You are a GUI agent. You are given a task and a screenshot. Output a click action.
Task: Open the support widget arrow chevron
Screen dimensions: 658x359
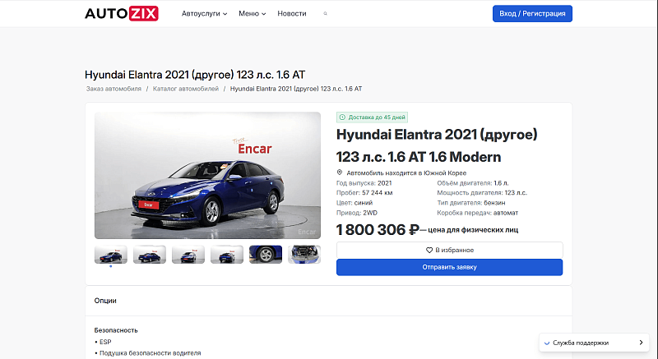tap(641, 343)
